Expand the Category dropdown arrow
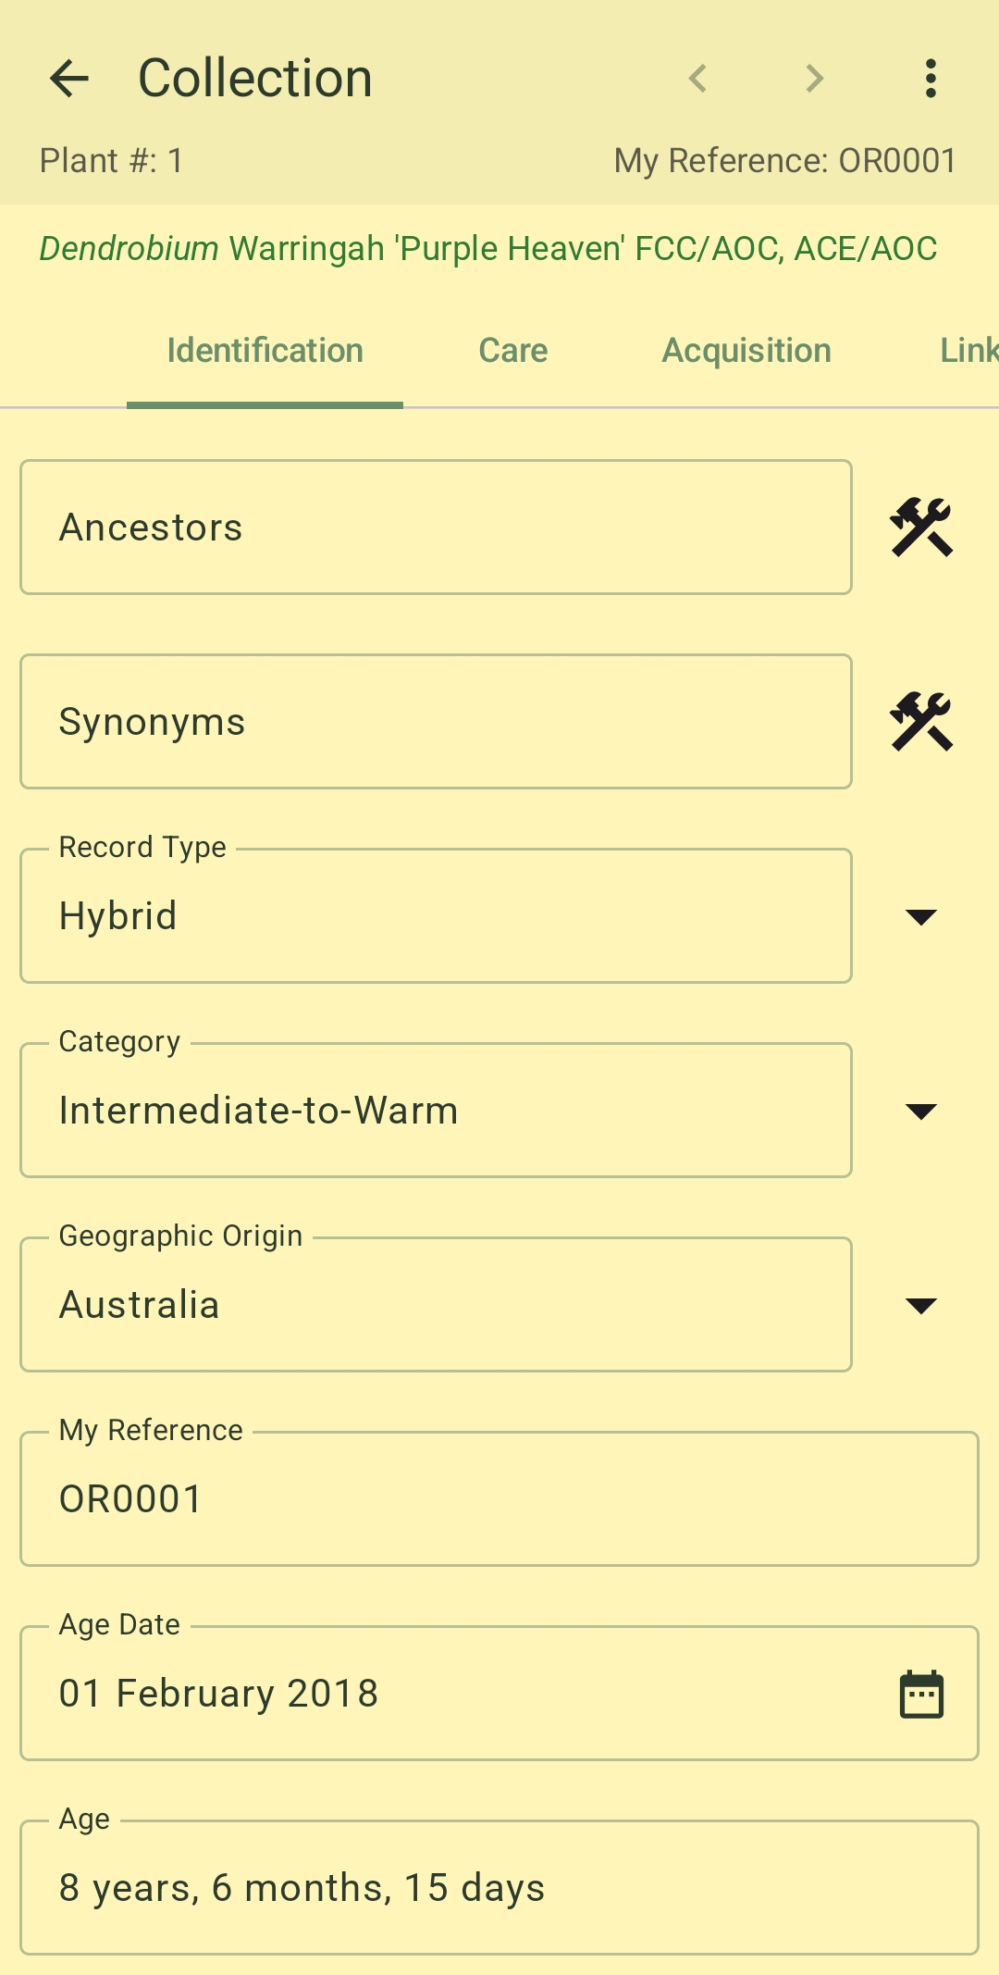This screenshot has height=1975, width=999. (921, 1111)
